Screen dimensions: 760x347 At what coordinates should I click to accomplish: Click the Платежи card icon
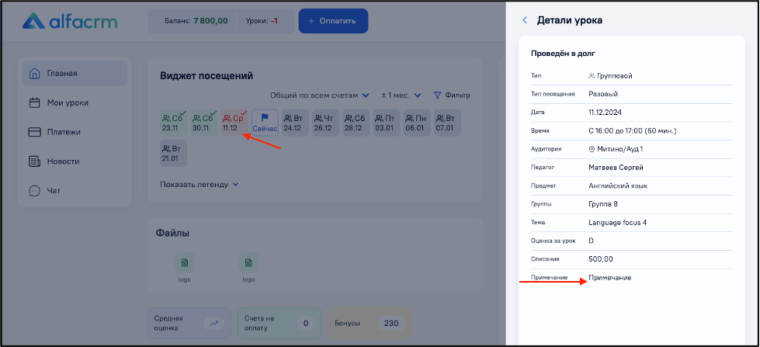pyautogui.click(x=34, y=132)
